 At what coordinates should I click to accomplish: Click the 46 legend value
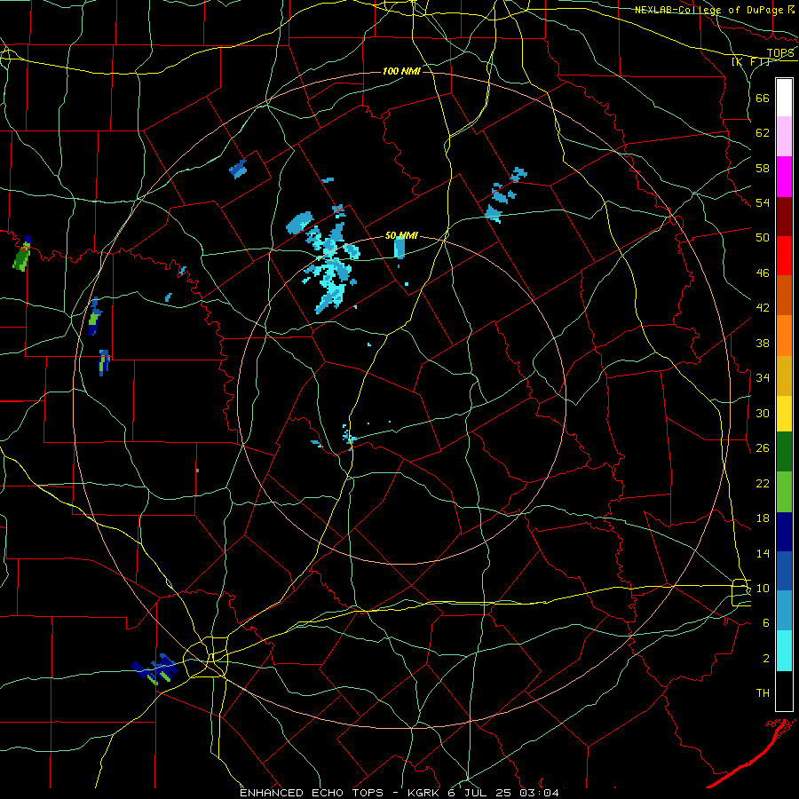[763, 273]
